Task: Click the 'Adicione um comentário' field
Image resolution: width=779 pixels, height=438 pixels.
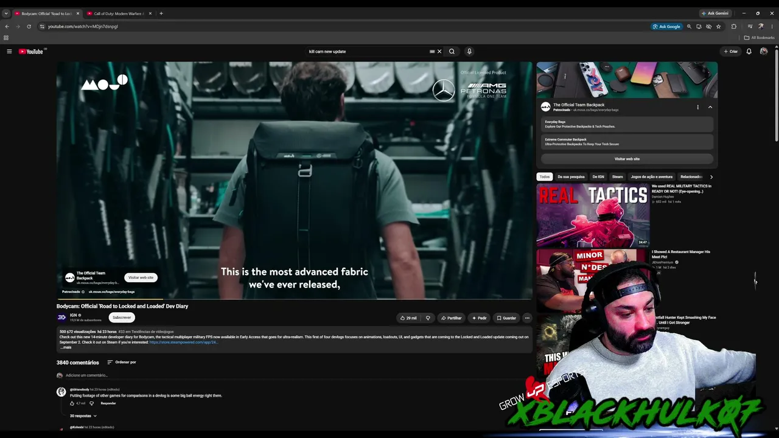Action: (x=86, y=375)
